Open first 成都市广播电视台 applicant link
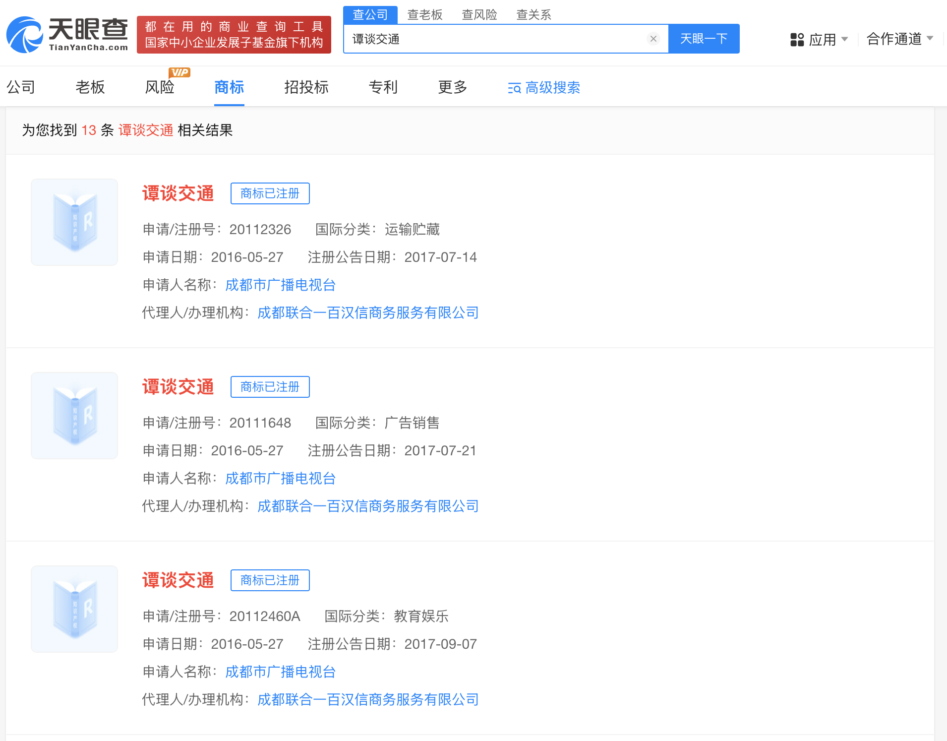This screenshot has height=741, width=947. pyautogui.click(x=280, y=285)
